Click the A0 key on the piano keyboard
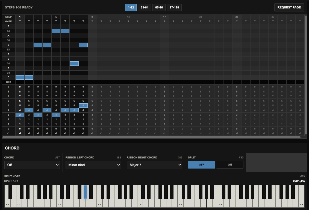This screenshot has width=309, height=210. [7, 203]
